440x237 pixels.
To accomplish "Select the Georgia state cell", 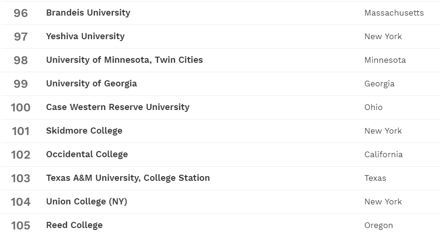I will (x=379, y=84).
